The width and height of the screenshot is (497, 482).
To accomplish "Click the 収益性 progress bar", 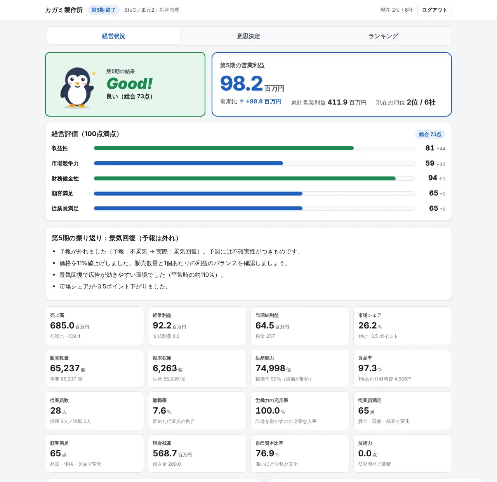I will click(x=255, y=148).
